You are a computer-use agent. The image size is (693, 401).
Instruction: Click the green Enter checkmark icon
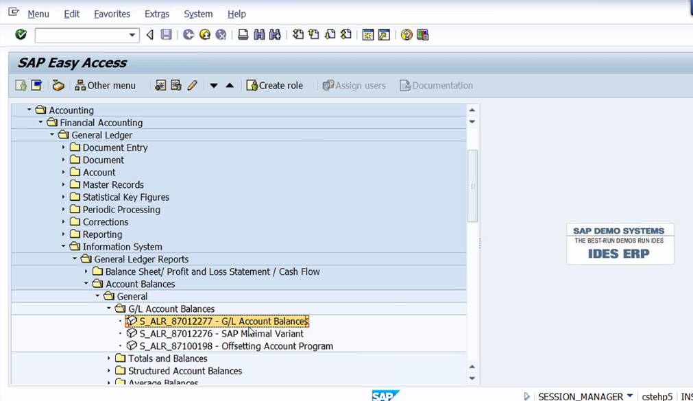click(21, 34)
